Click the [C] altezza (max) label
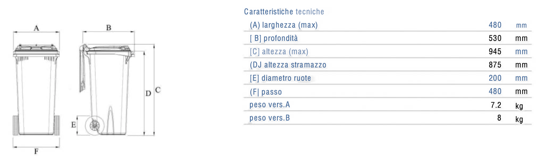This screenshot has height=160, width=544. 279,52
